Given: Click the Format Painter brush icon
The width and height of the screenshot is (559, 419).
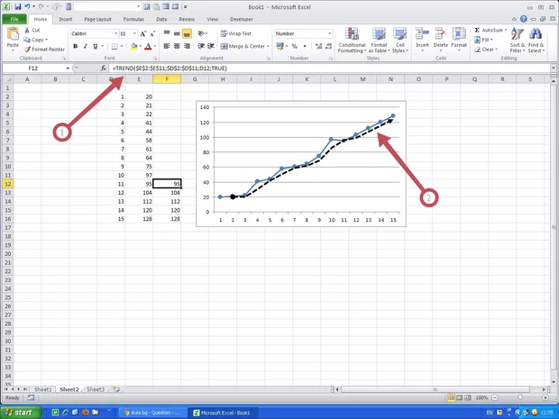Looking at the screenshot, I should tap(27, 50).
